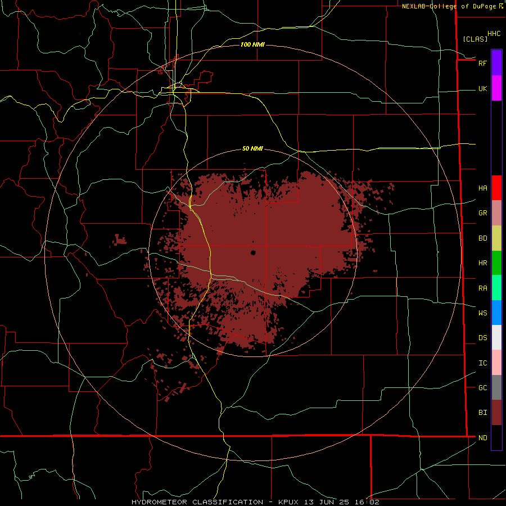Select the light pink IC legend swatch
Viewport: 506px width, 506px height.
(x=496, y=363)
